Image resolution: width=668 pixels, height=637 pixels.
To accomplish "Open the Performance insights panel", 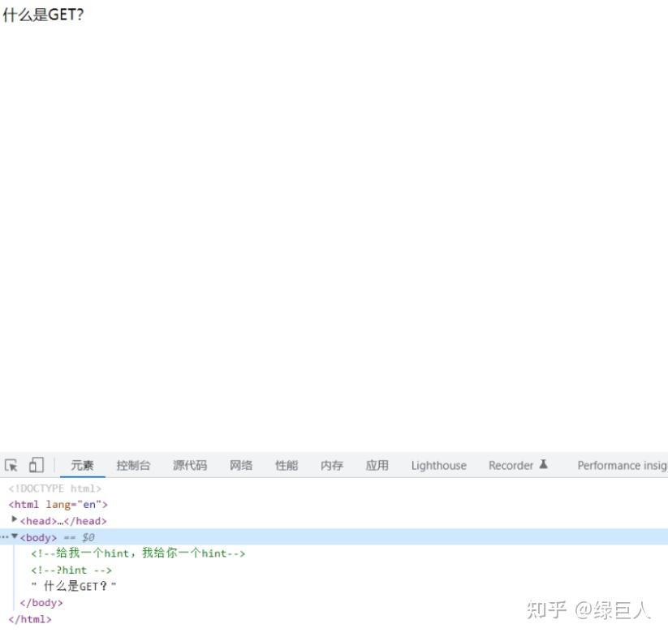I will pyautogui.click(x=622, y=465).
